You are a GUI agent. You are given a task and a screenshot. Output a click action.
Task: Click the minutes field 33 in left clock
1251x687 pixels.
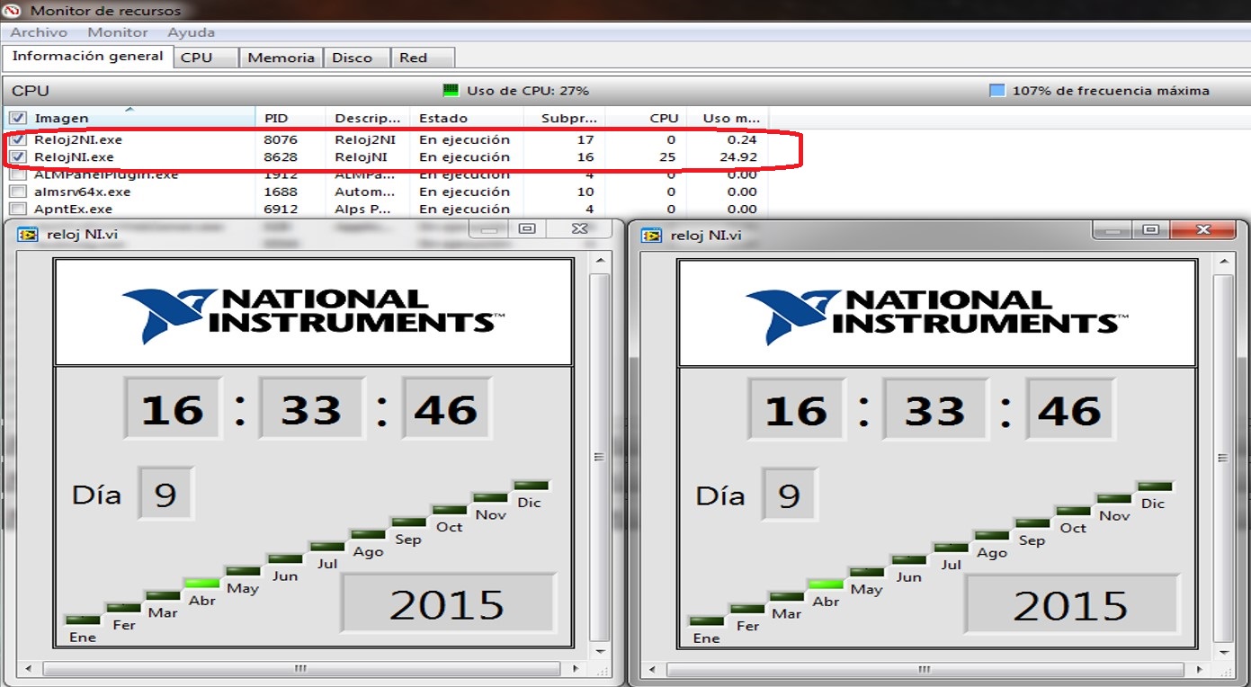click(311, 409)
